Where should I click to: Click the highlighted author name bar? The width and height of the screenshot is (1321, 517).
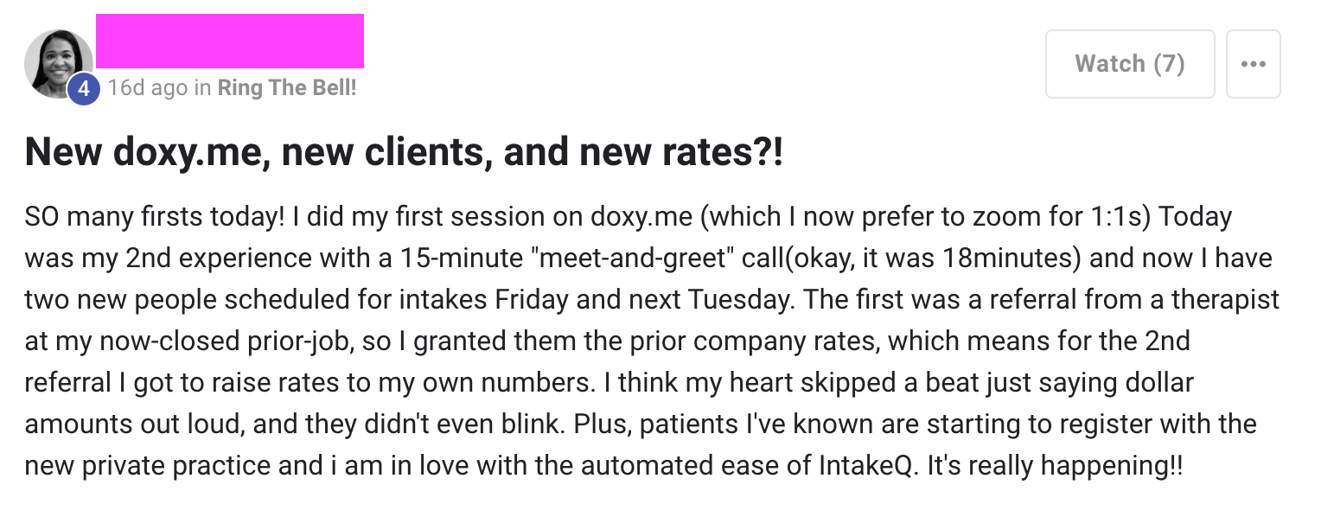tap(229, 41)
